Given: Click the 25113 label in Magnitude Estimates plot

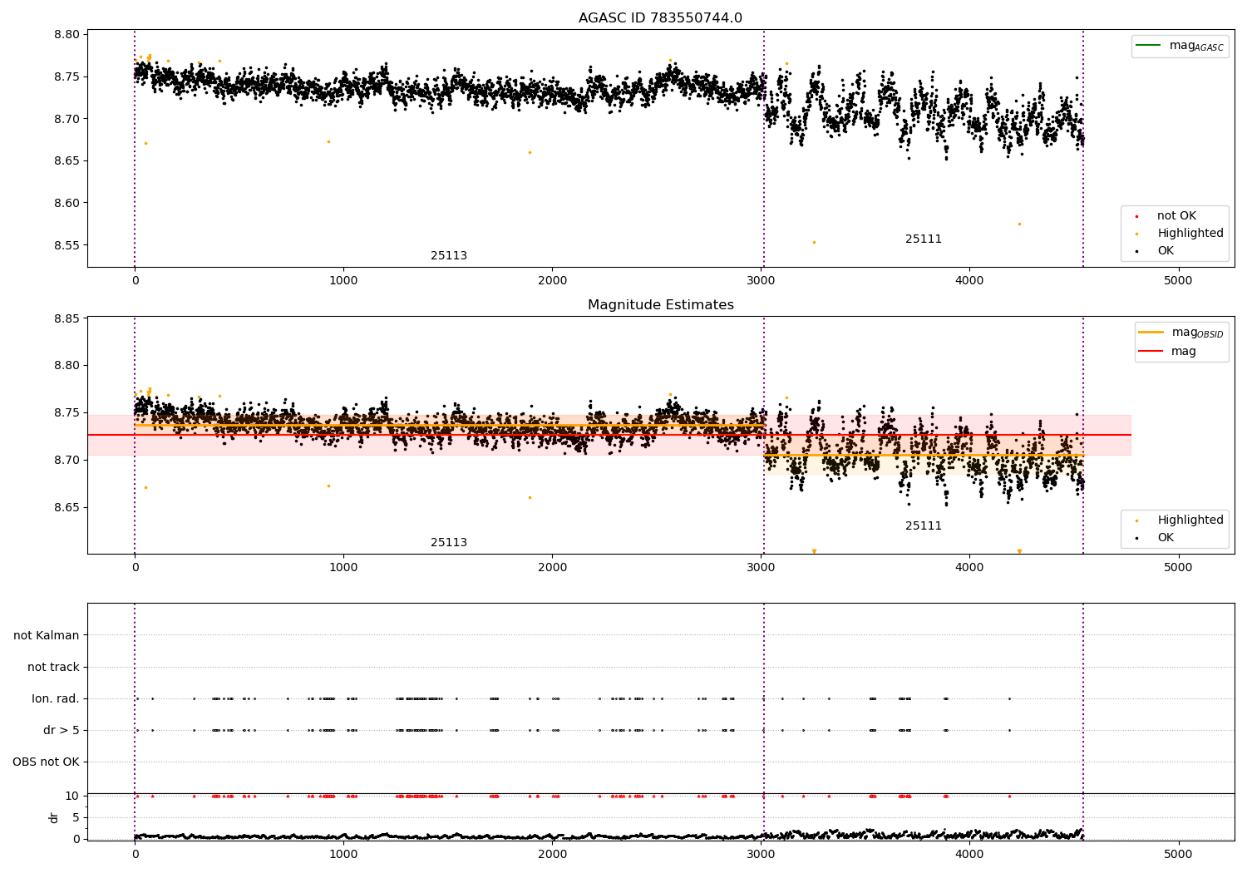Looking at the screenshot, I should point(449,543).
